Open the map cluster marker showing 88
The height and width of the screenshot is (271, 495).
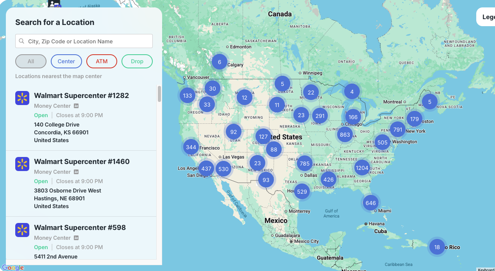pyautogui.click(x=274, y=149)
